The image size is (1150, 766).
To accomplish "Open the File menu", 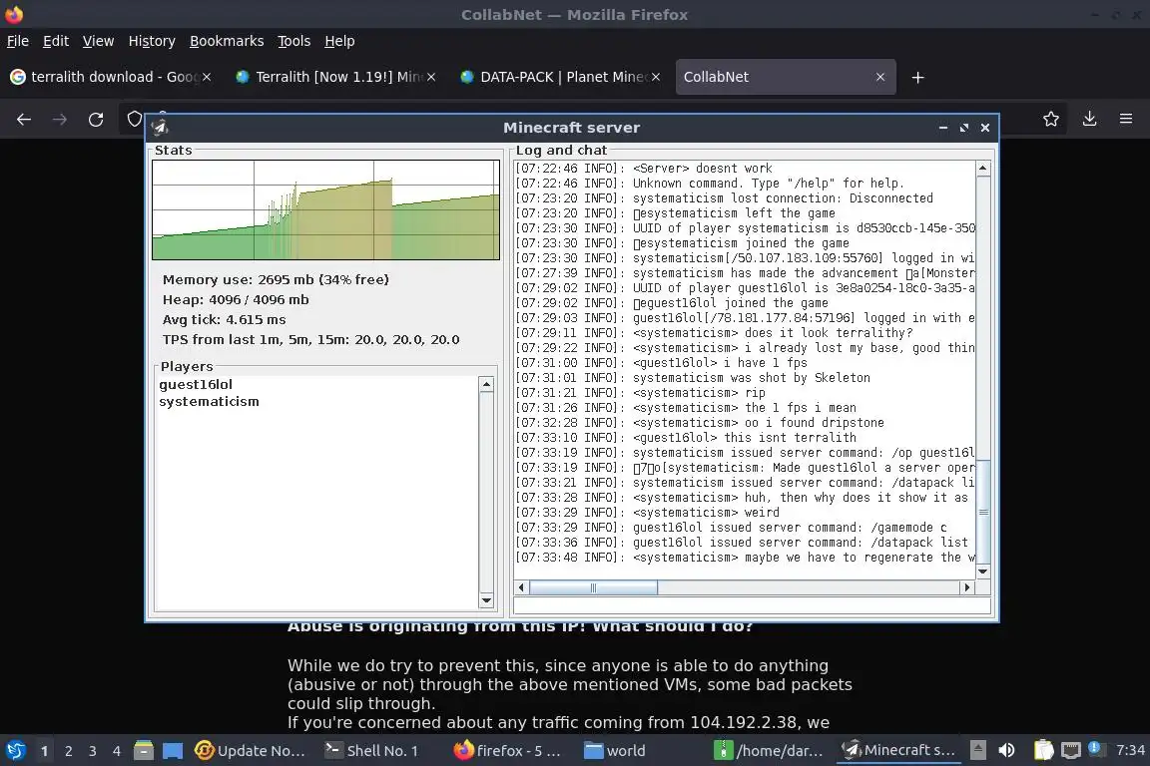I will 18,41.
